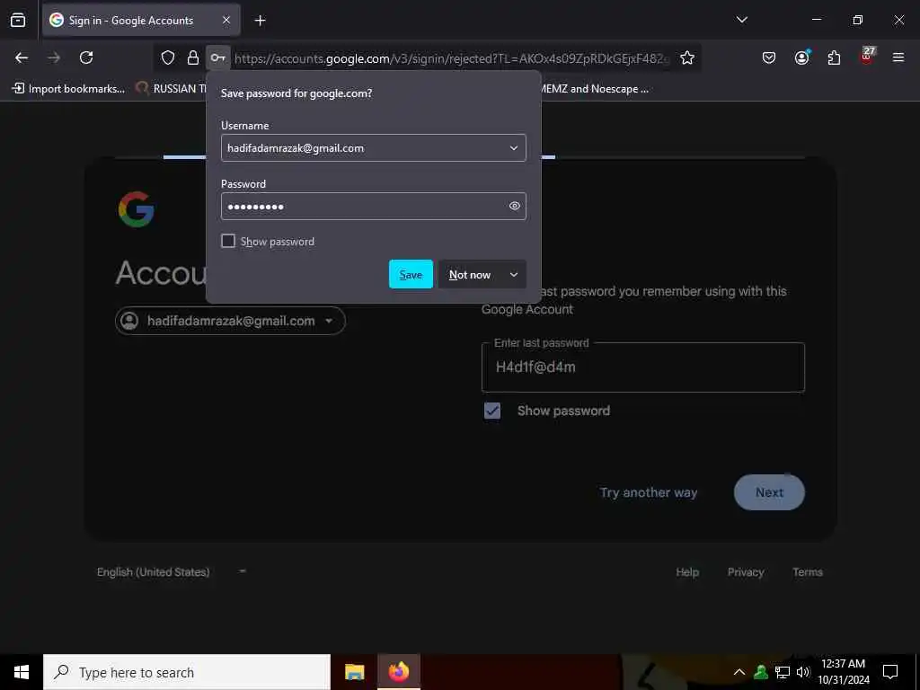Image resolution: width=920 pixels, height=690 pixels.
Task: Open a new tab with the plus button
Action: click(x=260, y=21)
